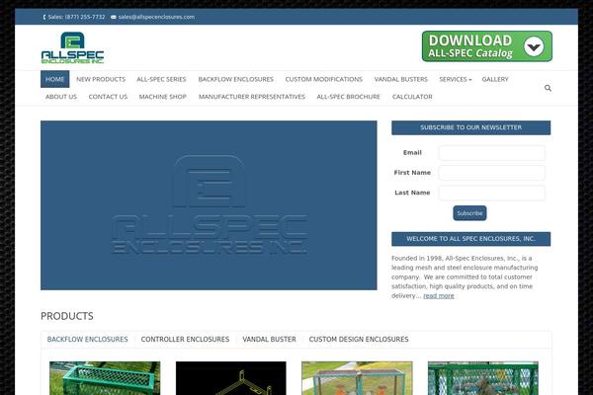Viewport: 593px width, 395px height.
Task: Open the fourth green cage product thumbnail
Action: pyautogui.click(x=483, y=378)
